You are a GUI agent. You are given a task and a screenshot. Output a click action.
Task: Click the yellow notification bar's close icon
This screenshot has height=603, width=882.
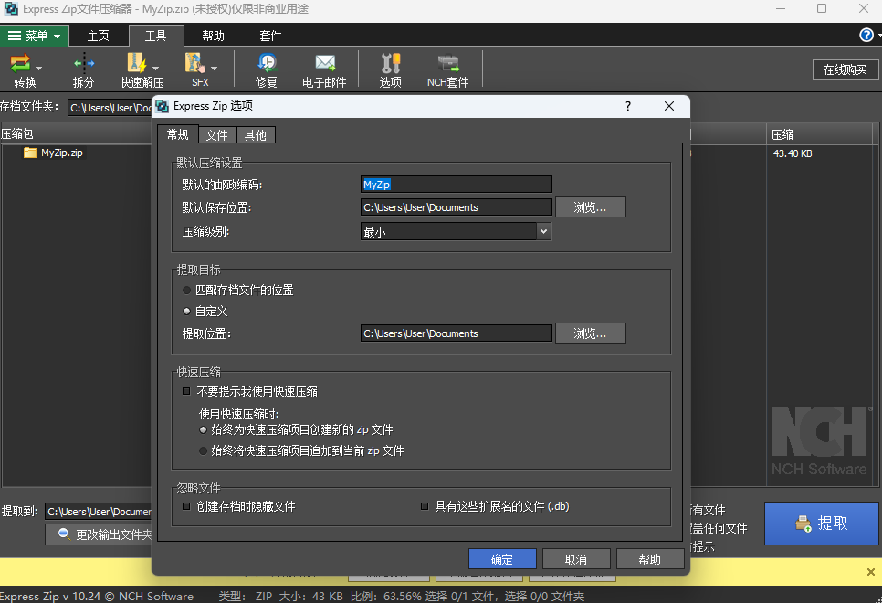870,570
